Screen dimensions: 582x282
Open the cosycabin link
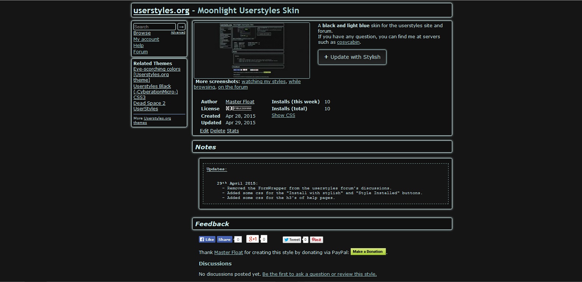[348, 42]
